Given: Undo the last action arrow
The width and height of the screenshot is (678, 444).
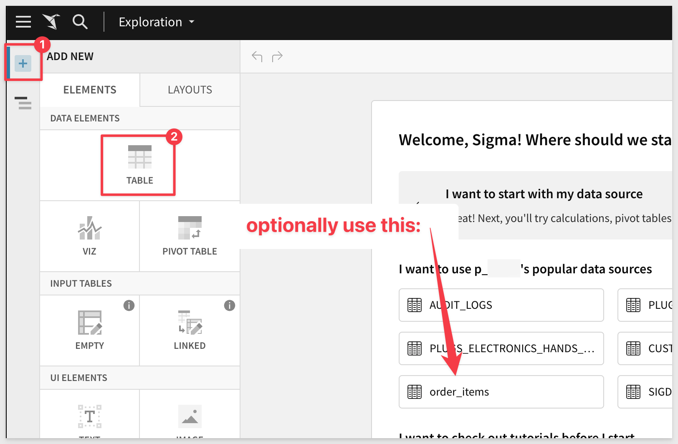Looking at the screenshot, I should coord(257,56).
